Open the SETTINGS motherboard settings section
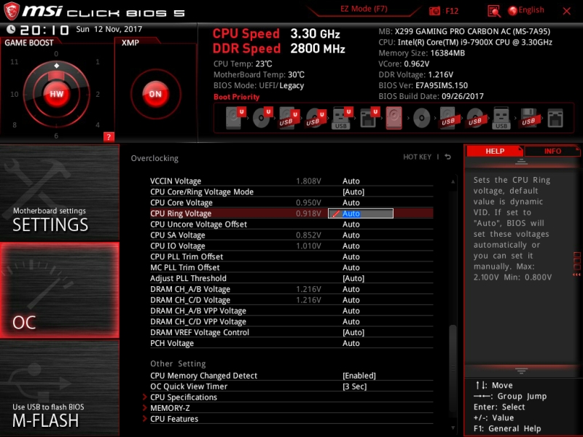583x437 pixels. pyautogui.click(x=60, y=192)
